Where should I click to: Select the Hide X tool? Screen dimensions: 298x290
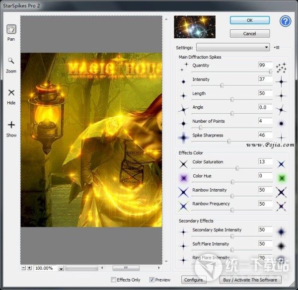pos(11,93)
